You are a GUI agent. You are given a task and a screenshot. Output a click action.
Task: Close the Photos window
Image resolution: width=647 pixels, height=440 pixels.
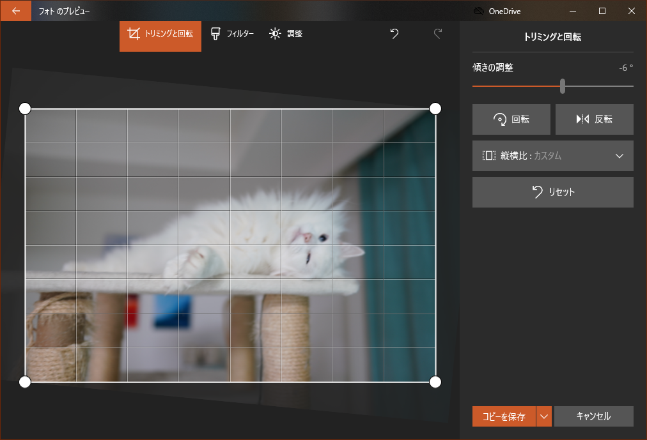tap(631, 11)
